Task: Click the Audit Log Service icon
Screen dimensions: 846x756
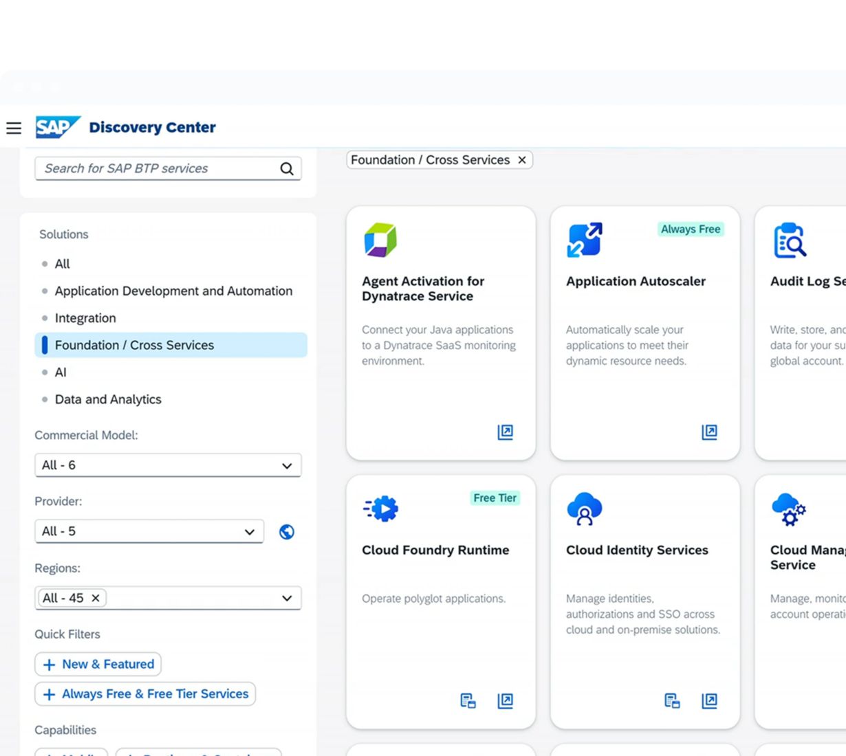Action: [x=790, y=240]
